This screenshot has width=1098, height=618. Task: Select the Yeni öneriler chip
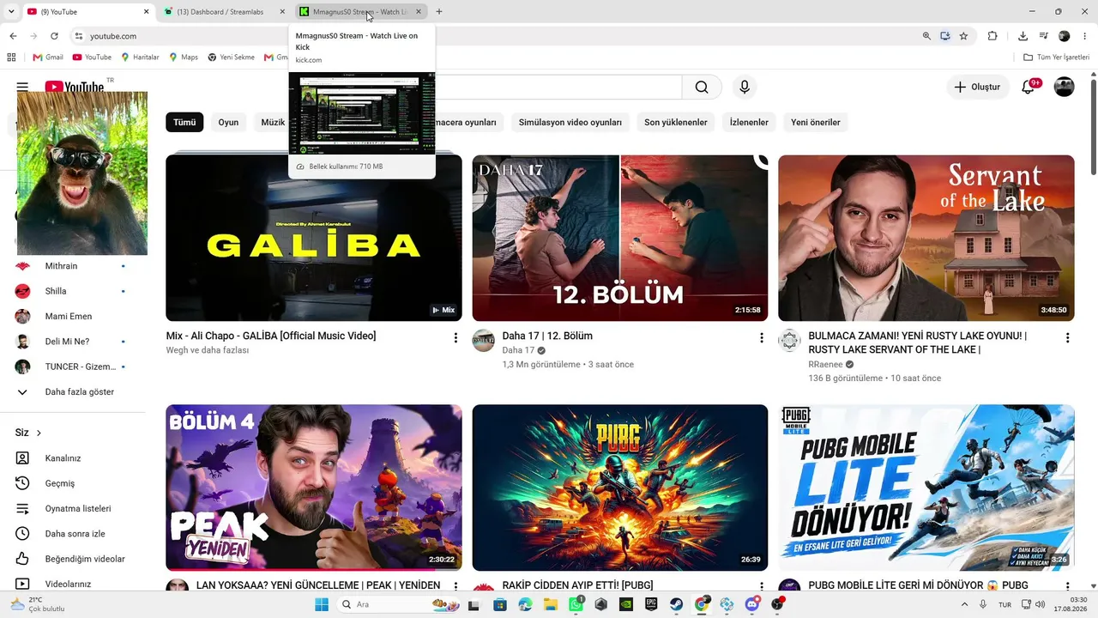click(815, 123)
